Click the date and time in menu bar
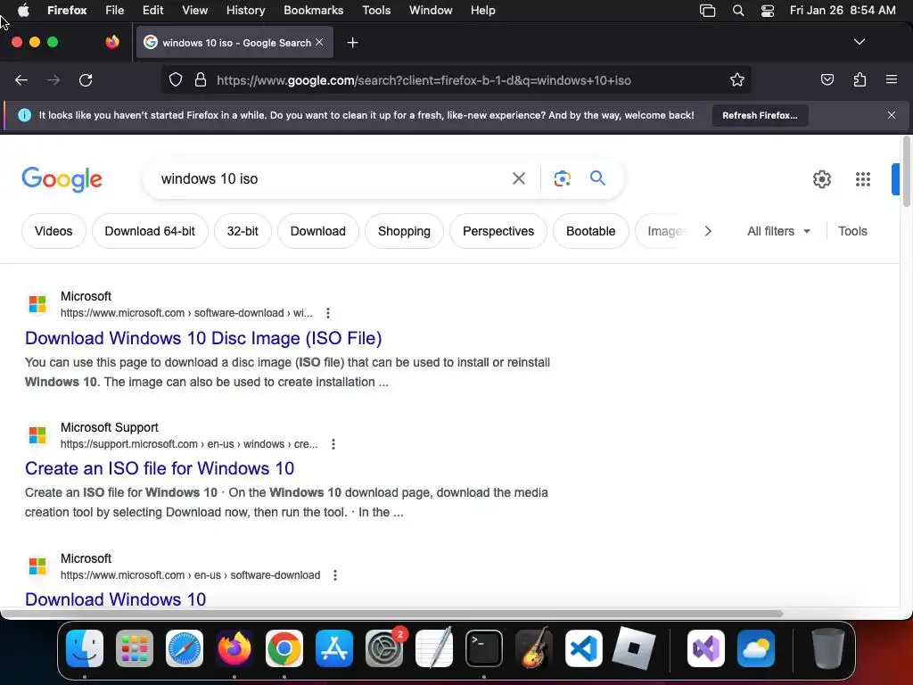Image resolution: width=913 pixels, height=685 pixels. tap(843, 11)
